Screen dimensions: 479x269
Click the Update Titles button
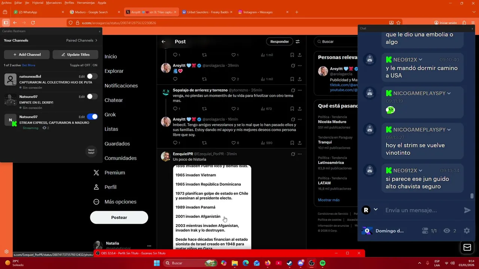tap(75, 55)
